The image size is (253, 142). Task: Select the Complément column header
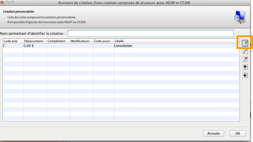58,41
